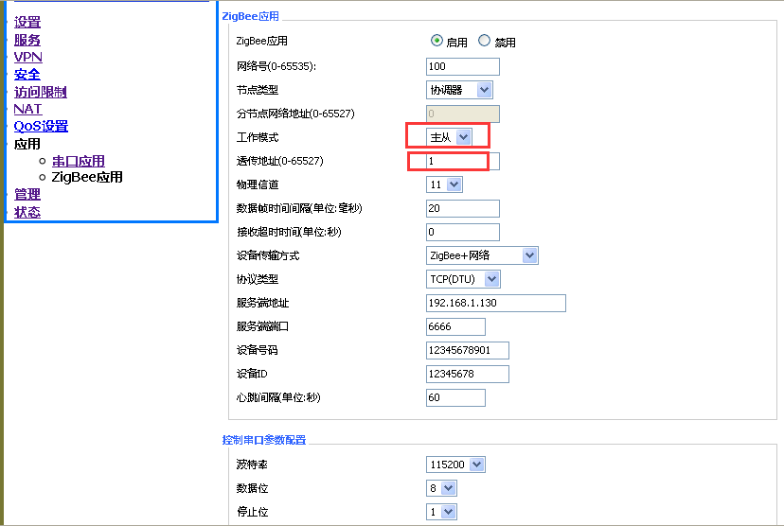The image size is (784, 526).
Task: Click the 接收超时时间 input field
Action: point(462,232)
